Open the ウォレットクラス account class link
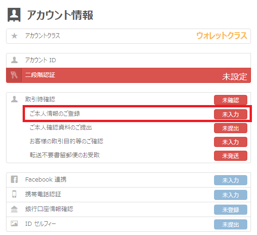This screenshot has width=257, height=235. (x=221, y=36)
